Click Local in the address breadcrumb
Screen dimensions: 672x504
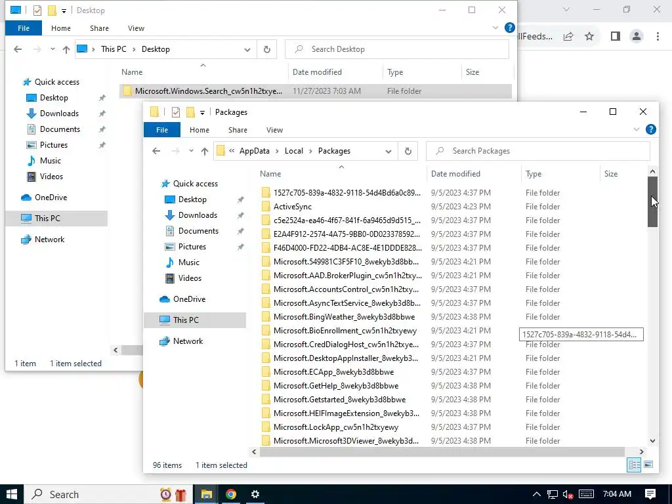click(293, 151)
